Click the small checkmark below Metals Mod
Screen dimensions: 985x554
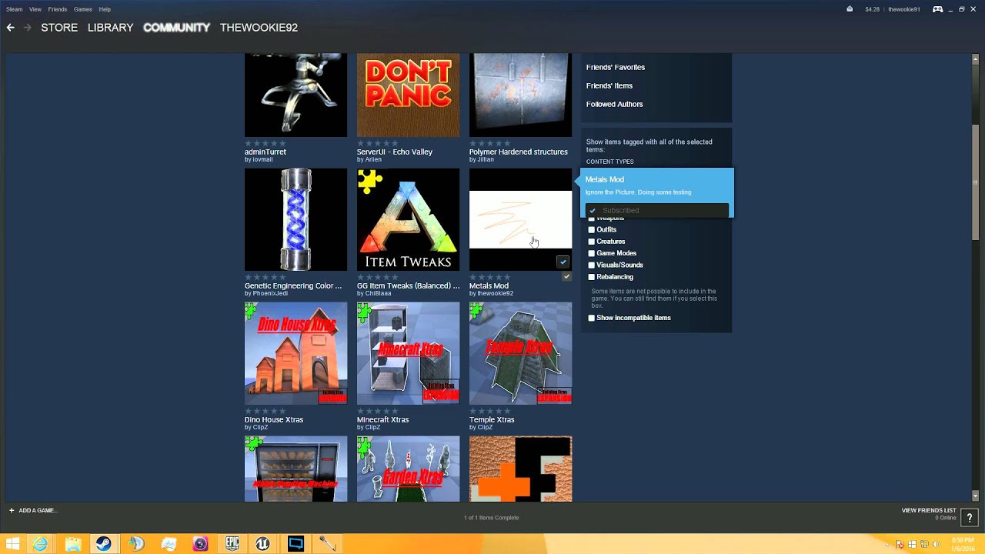(566, 277)
